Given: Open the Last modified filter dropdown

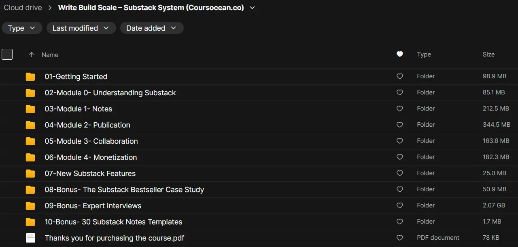Looking at the screenshot, I should coord(81,28).
